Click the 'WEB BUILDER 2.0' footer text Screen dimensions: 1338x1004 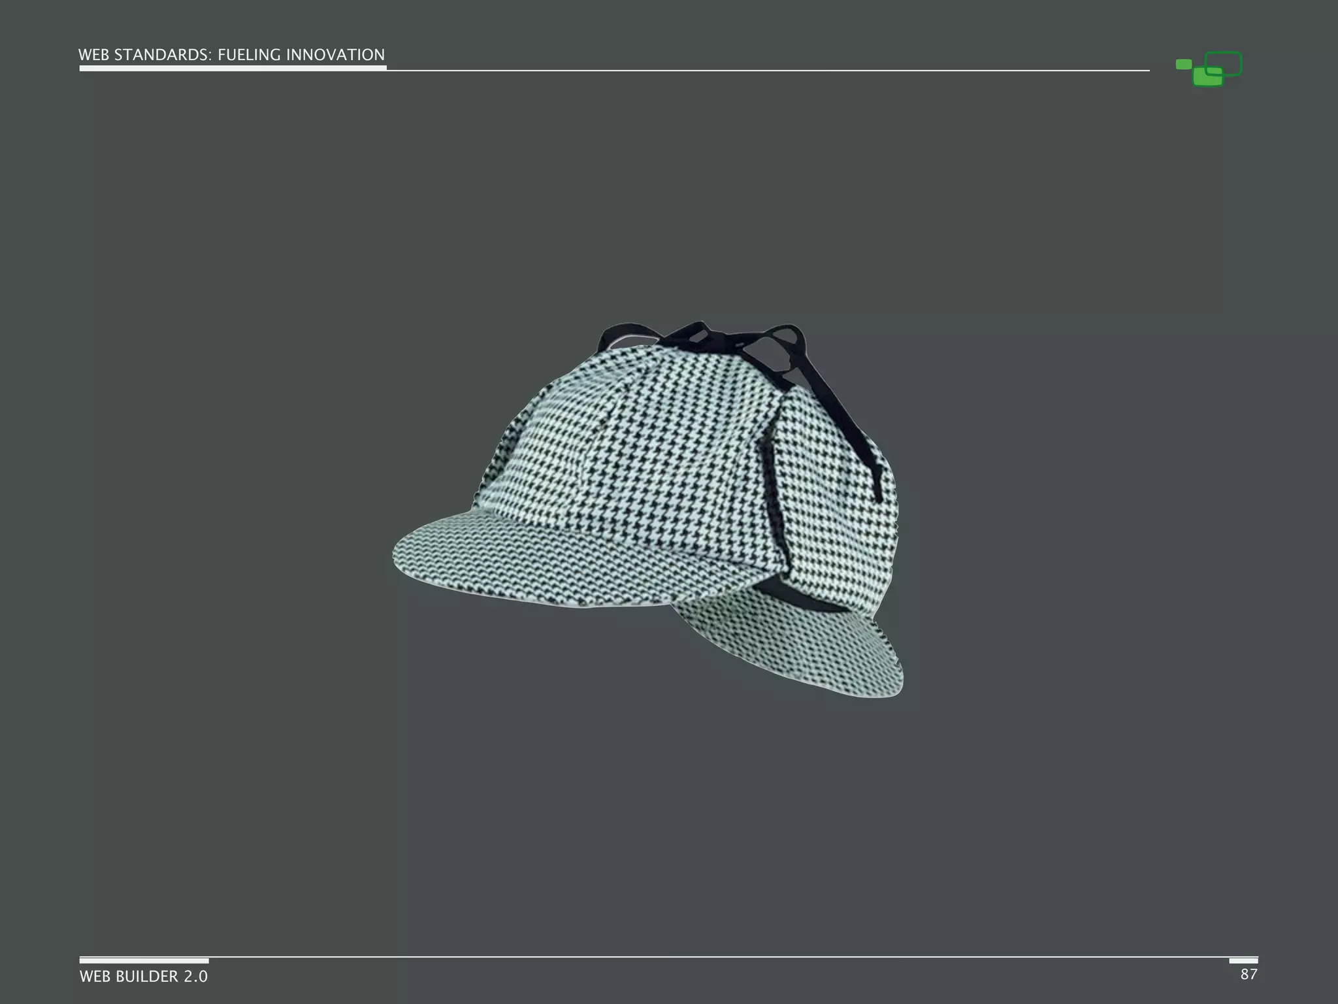(144, 977)
